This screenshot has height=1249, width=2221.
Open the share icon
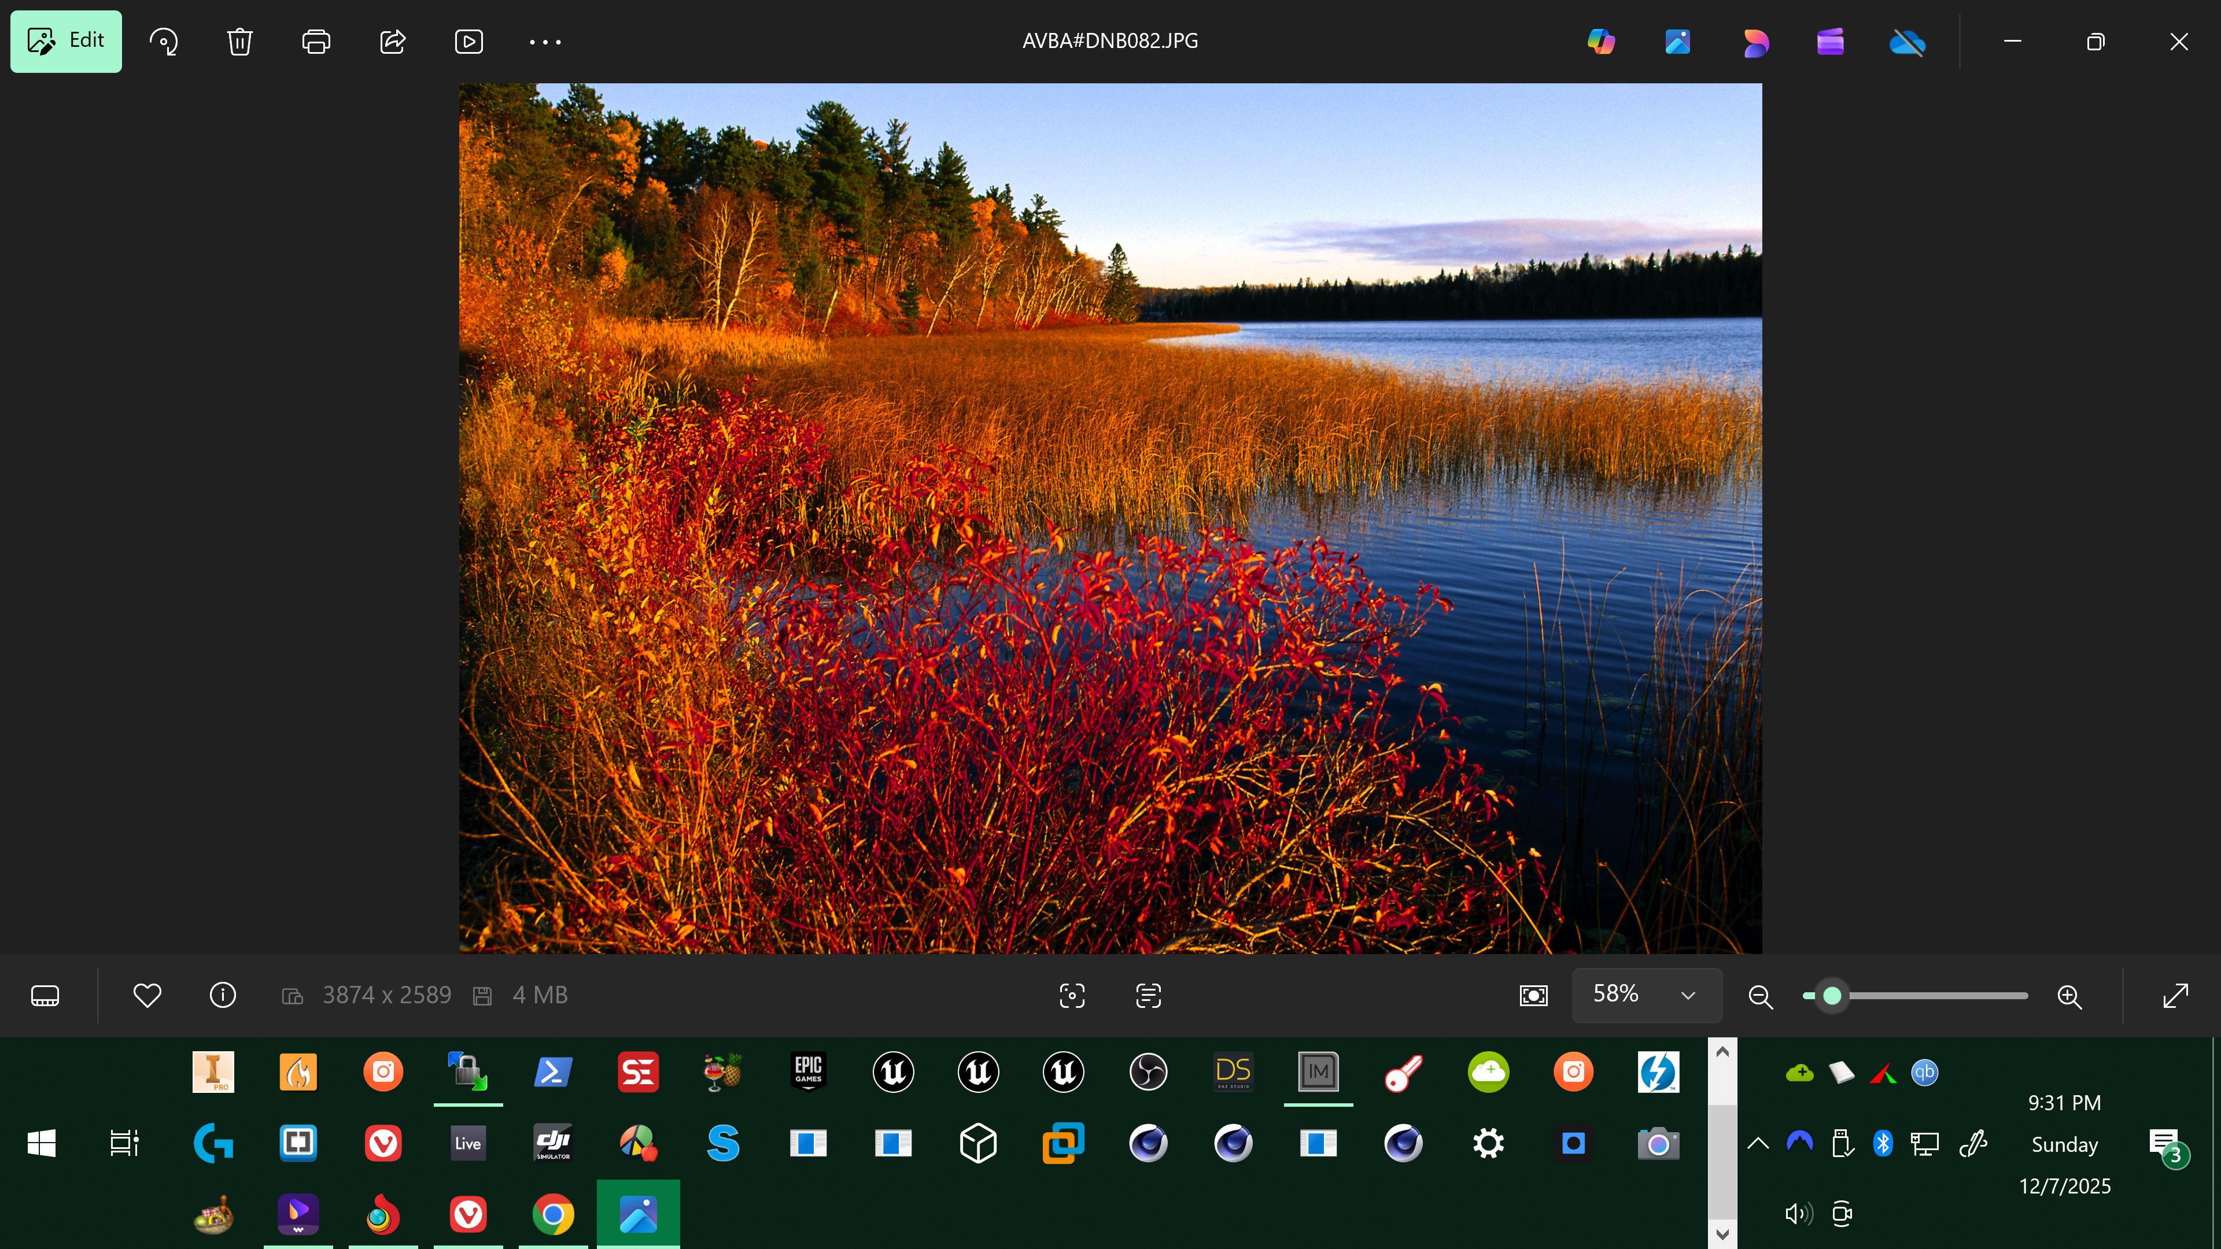point(392,42)
